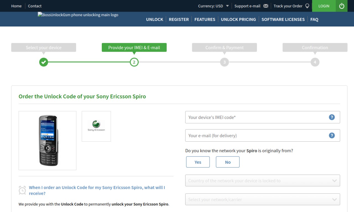Click the green LOGIN button
The image size is (354, 212).
click(324, 6)
